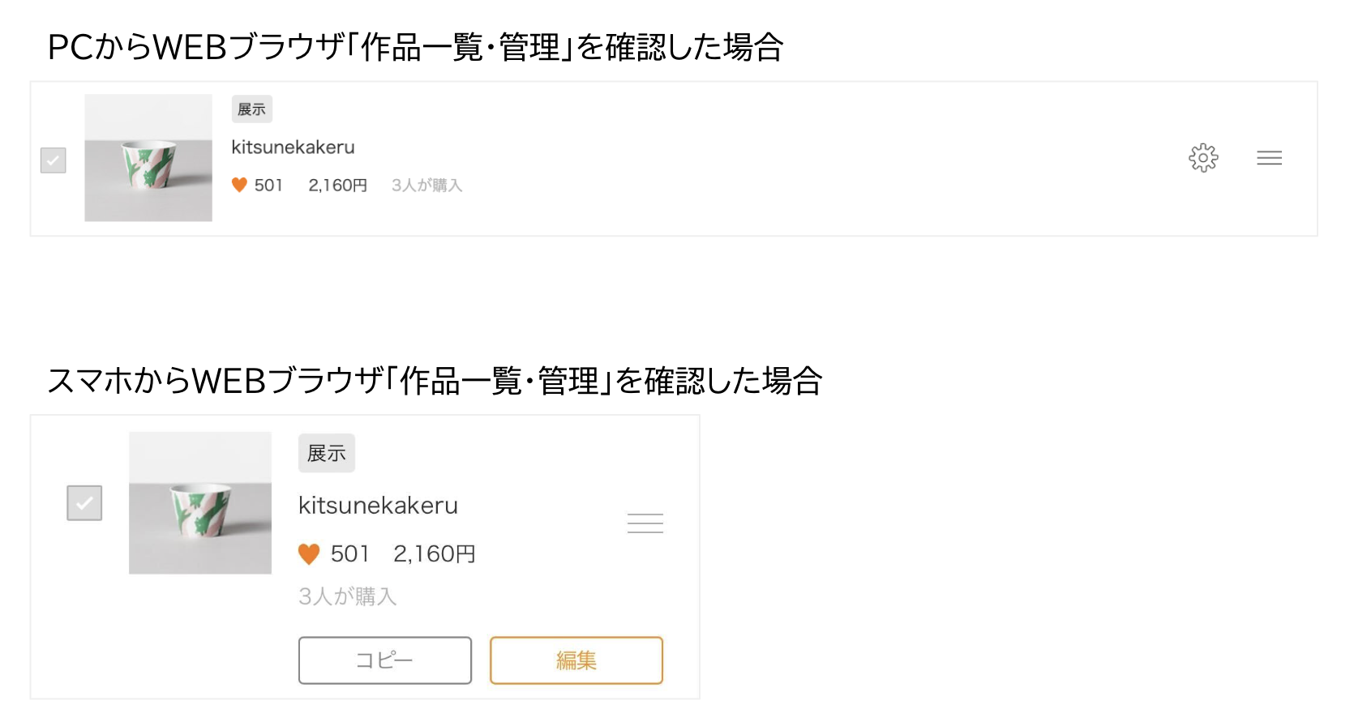Click the orange heart icon in PC row
This screenshot has height=726, width=1367.
click(239, 185)
